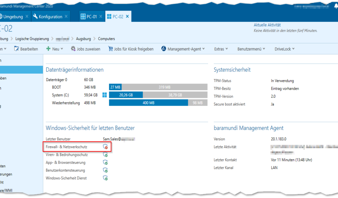Image resolution: width=338 pixels, height=198 pixels.
Task: Click the Augsburg breadcrumb
Action: [83, 39]
